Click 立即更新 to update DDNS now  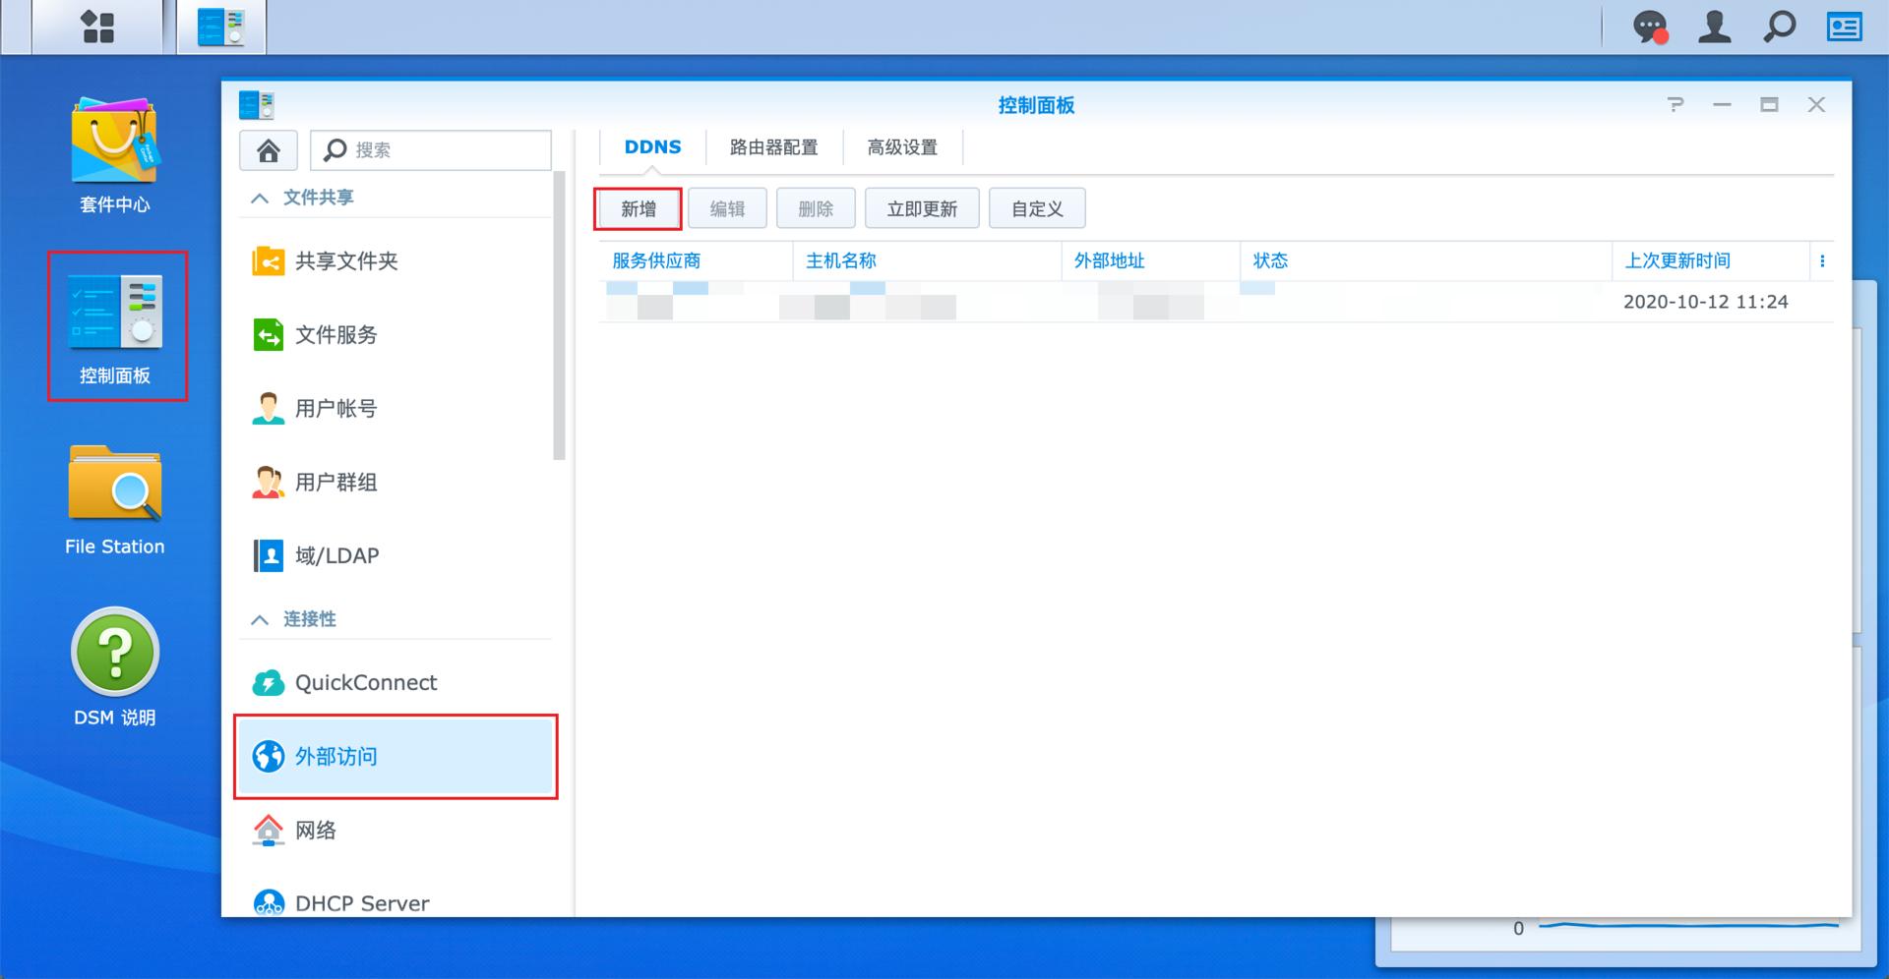pos(921,207)
